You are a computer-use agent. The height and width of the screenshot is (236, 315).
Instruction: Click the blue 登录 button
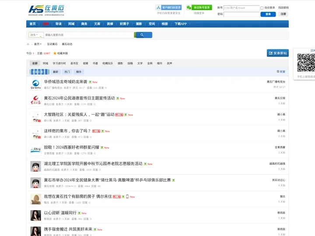point(268,14)
